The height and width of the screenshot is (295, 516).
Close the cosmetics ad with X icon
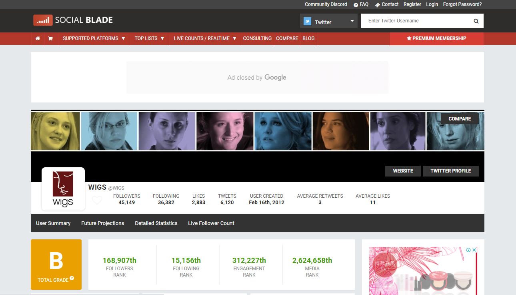pyautogui.click(x=474, y=250)
